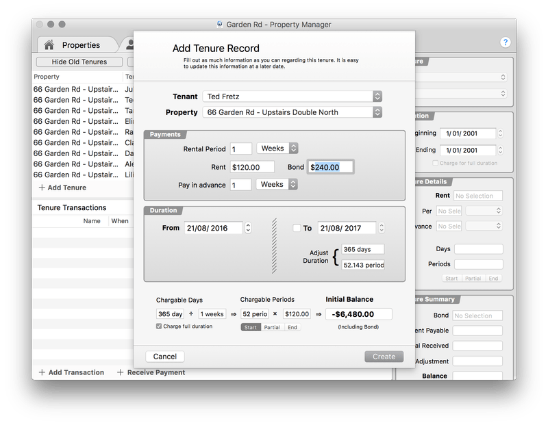Click the 1 weeks field
The image size is (548, 425).
tap(212, 314)
